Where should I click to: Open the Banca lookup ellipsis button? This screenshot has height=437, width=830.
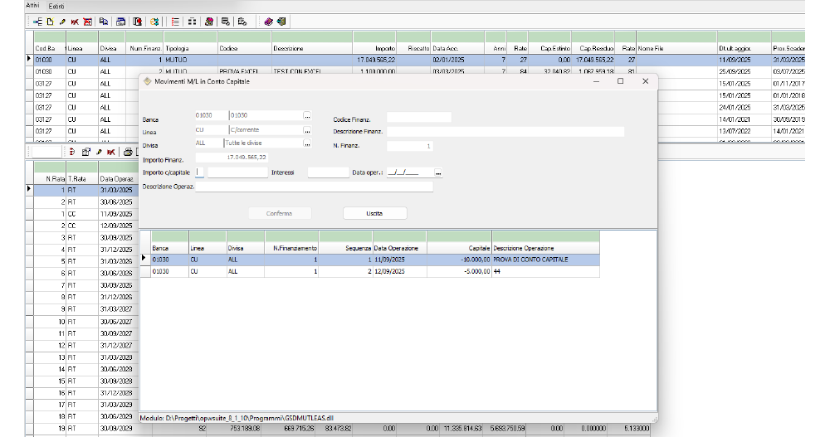pos(307,115)
